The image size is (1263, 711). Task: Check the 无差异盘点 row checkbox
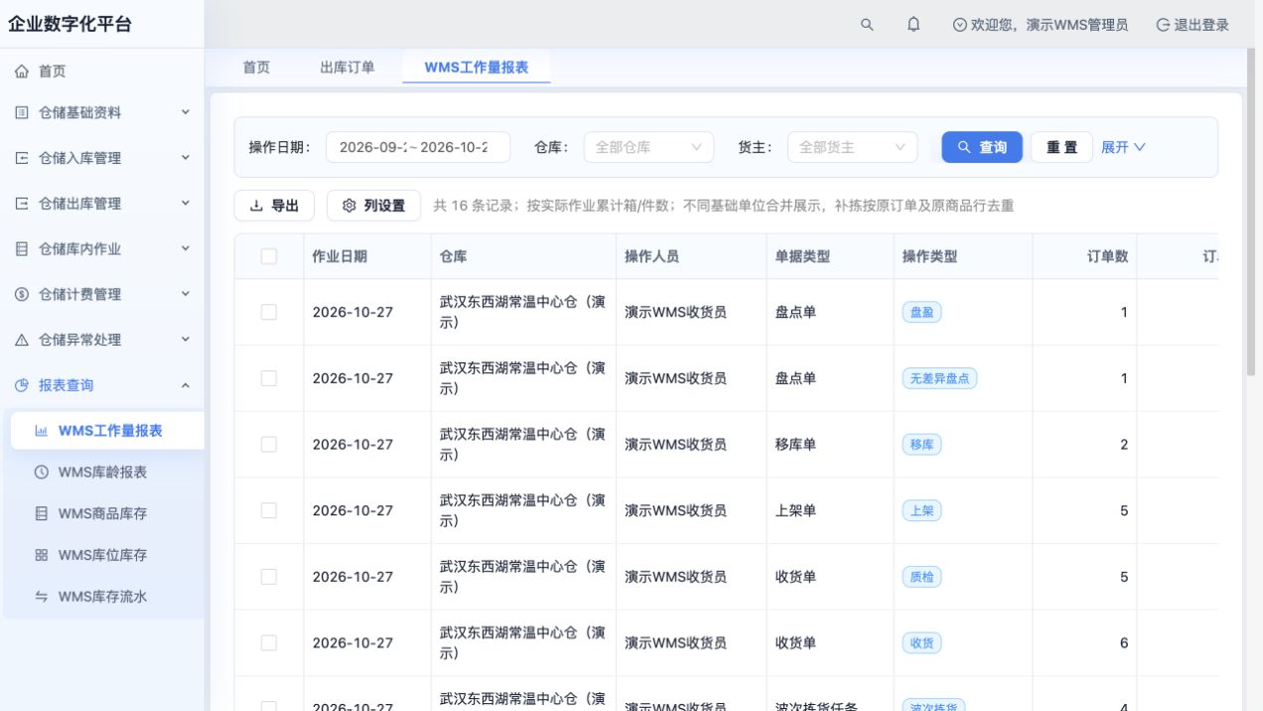[x=269, y=378]
